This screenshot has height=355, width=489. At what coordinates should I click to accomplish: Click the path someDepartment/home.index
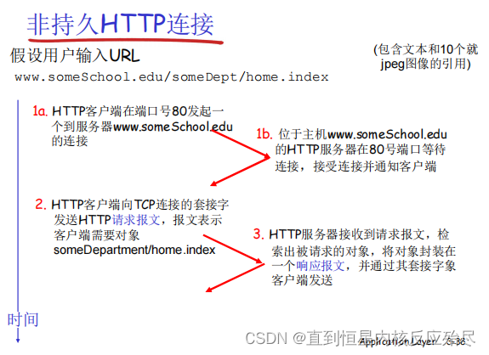pyautogui.click(x=134, y=250)
